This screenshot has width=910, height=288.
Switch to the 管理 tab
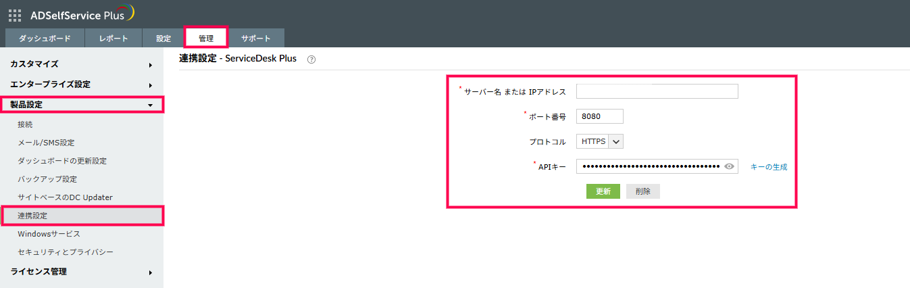pos(206,39)
